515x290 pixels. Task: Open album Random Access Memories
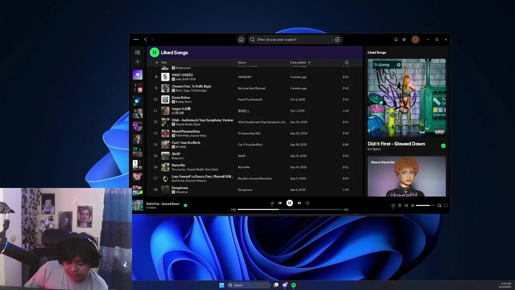click(x=255, y=178)
